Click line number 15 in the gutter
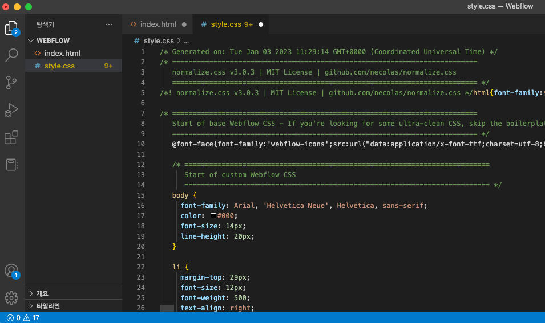Image resolution: width=545 pixels, height=323 pixels. [x=141, y=195]
